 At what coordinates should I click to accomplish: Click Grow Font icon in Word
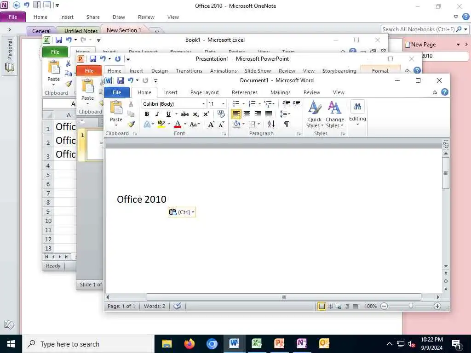(211, 124)
